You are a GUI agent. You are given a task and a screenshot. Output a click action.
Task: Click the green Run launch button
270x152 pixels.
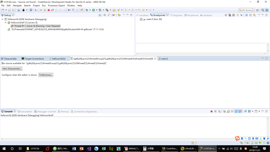tap(94, 10)
